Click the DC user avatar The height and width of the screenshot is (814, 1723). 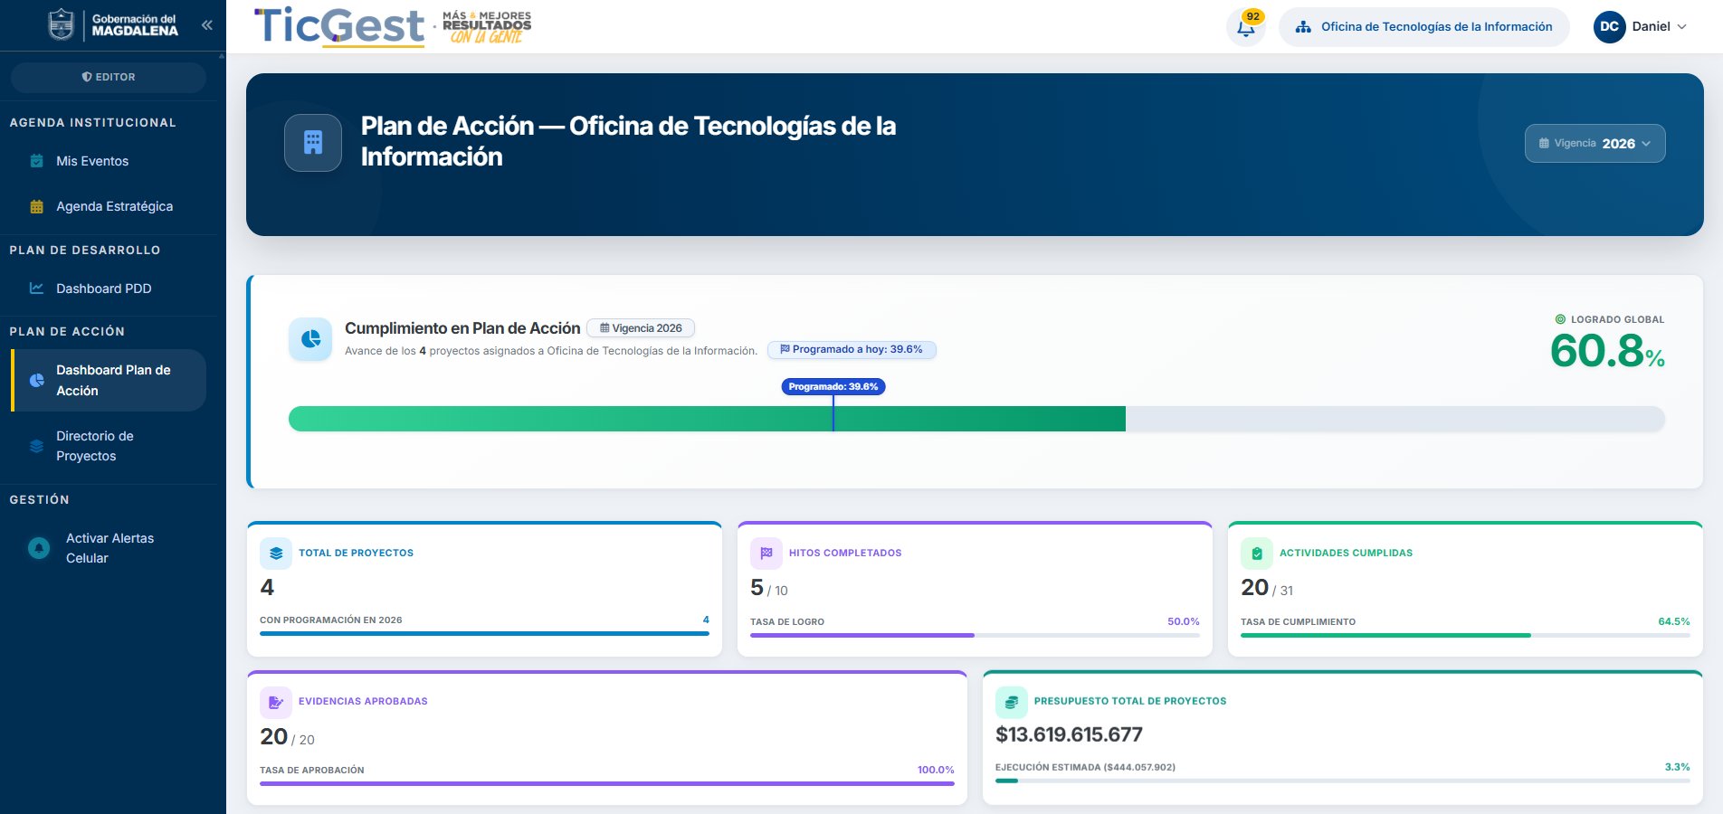click(1609, 27)
